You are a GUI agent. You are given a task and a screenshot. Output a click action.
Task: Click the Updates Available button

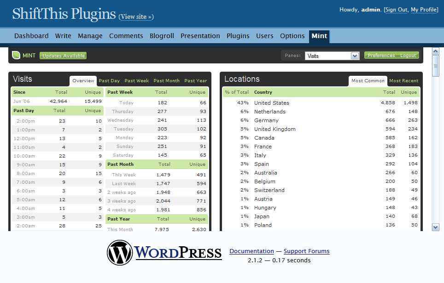tap(63, 56)
